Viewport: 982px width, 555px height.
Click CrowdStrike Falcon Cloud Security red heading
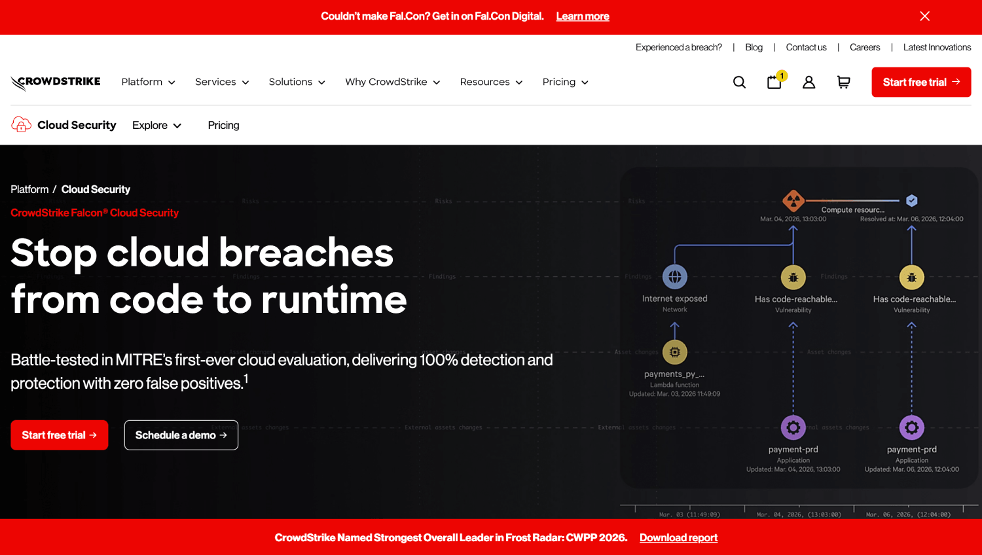pyautogui.click(x=94, y=213)
